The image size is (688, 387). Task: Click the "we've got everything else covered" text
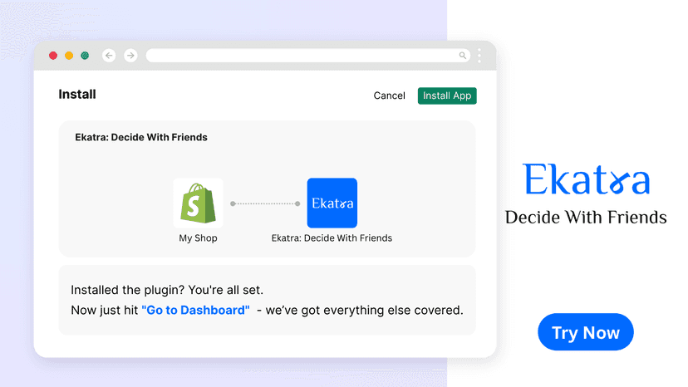tap(364, 311)
